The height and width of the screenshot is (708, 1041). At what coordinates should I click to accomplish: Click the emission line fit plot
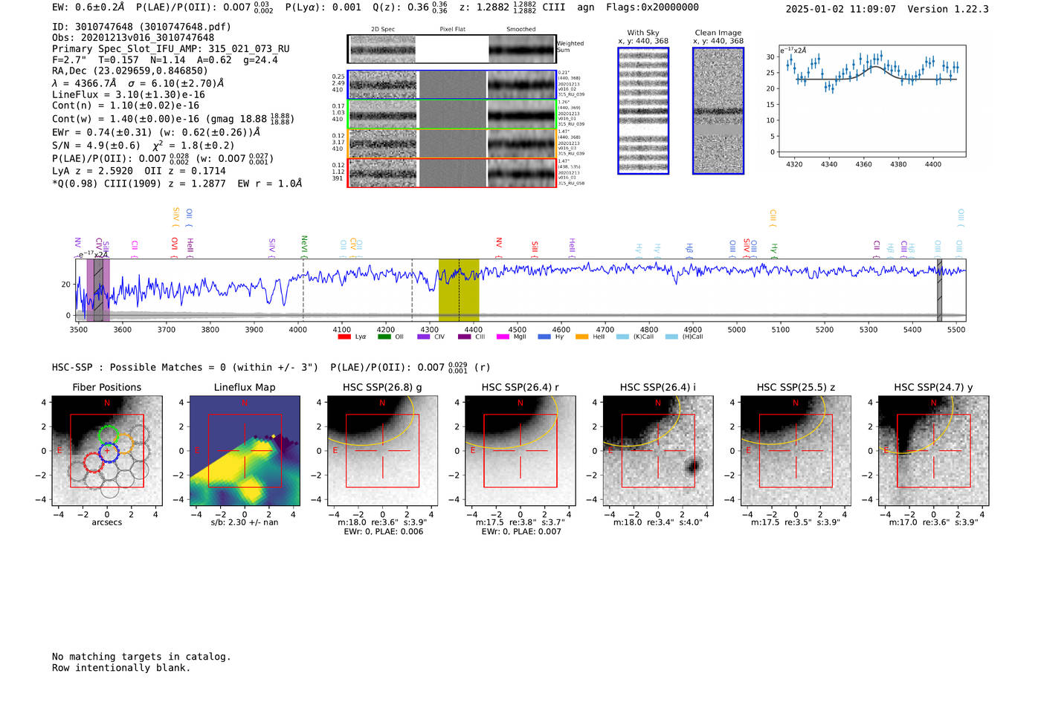pyautogui.click(x=871, y=101)
